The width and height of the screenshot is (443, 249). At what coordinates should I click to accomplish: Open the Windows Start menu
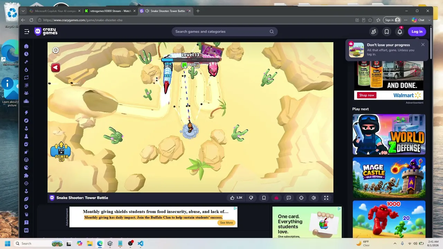[x=7, y=243]
